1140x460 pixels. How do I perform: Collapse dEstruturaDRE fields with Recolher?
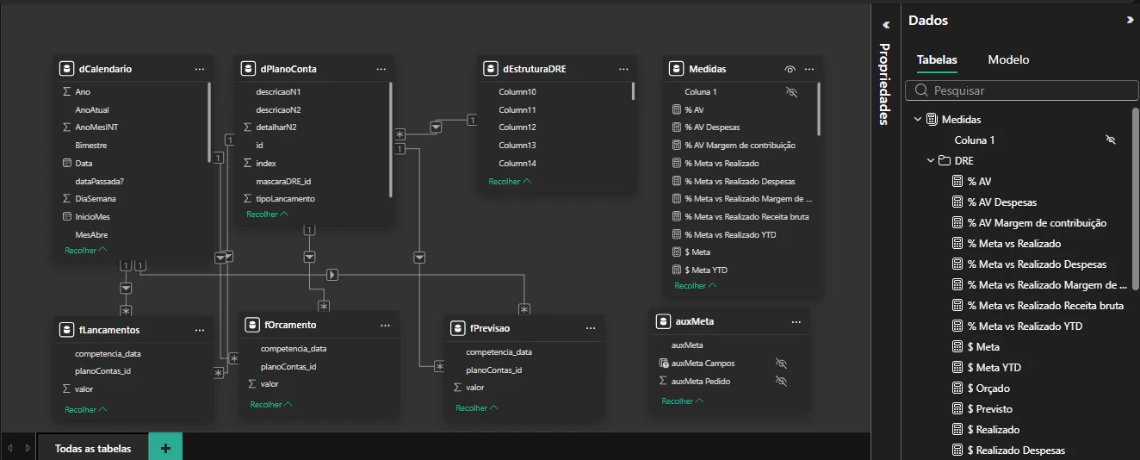click(510, 182)
